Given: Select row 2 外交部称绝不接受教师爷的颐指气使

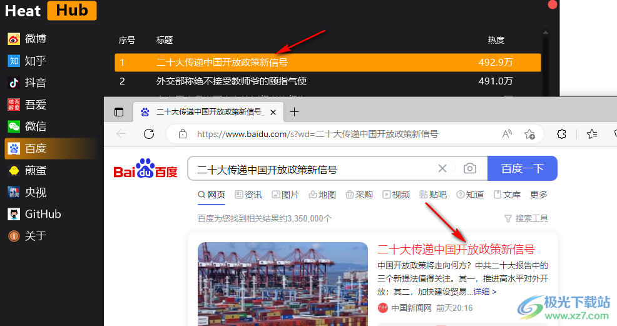Looking at the screenshot, I should point(328,81).
